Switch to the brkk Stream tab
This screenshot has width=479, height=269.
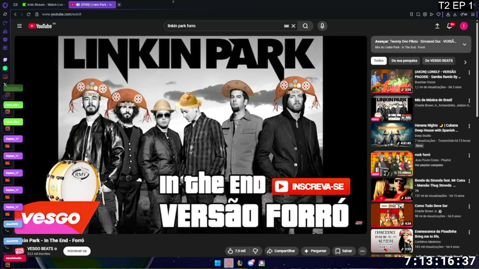(43, 4)
